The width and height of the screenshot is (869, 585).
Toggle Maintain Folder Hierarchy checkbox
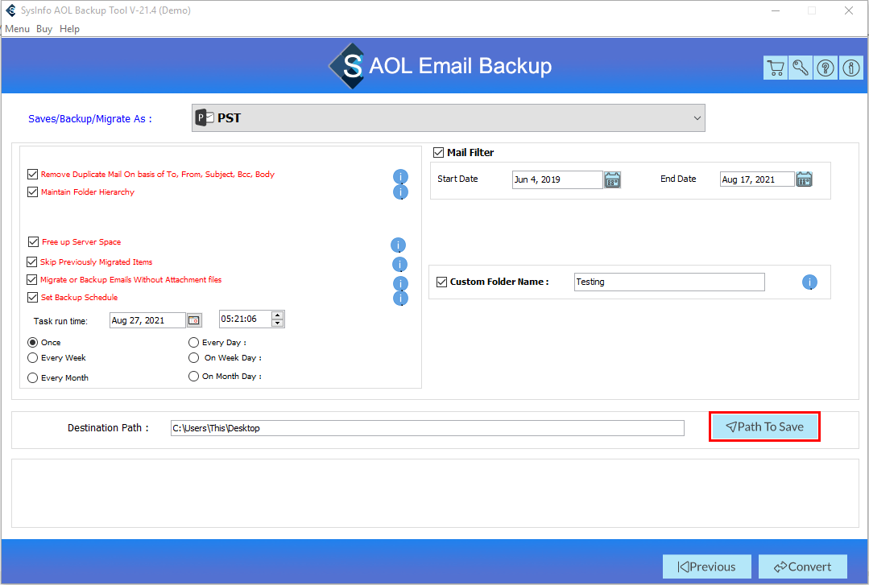tap(33, 192)
